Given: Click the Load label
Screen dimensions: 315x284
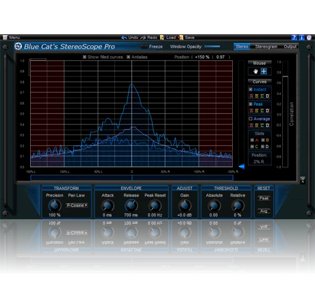Looking at the screenshot, I should [x=171, y=38].
